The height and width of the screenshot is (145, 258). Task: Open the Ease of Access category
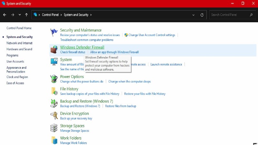[15, 83]
